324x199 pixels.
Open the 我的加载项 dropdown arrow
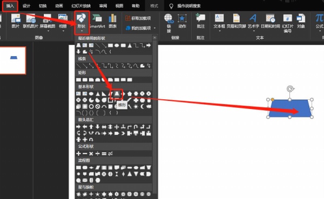coord(155,28)
